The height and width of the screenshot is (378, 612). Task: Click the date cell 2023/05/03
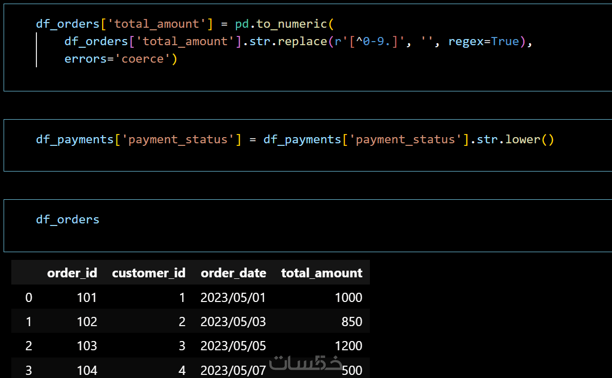pyautogui.click(x=233, y=322)
